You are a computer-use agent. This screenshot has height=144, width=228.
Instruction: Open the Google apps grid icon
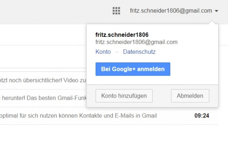(x=116, y=11)
